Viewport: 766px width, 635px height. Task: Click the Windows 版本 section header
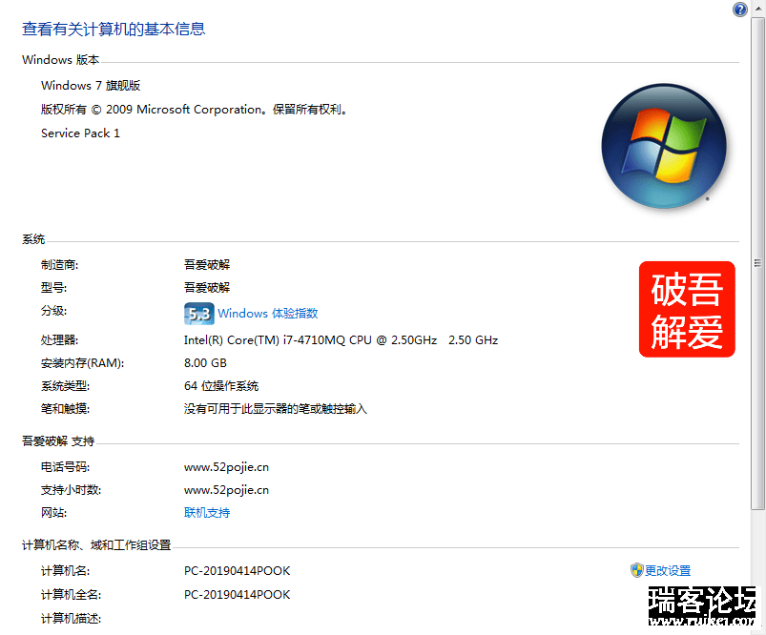click(61, 60)
